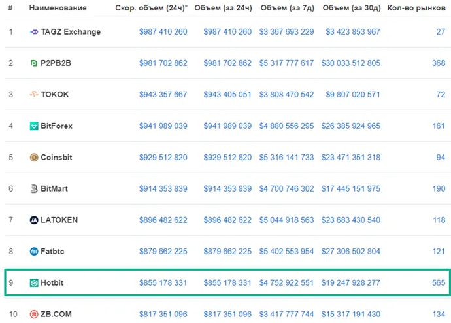Click the ZB.COM red logo icon
451x323 pixels.
click(34, 314)
